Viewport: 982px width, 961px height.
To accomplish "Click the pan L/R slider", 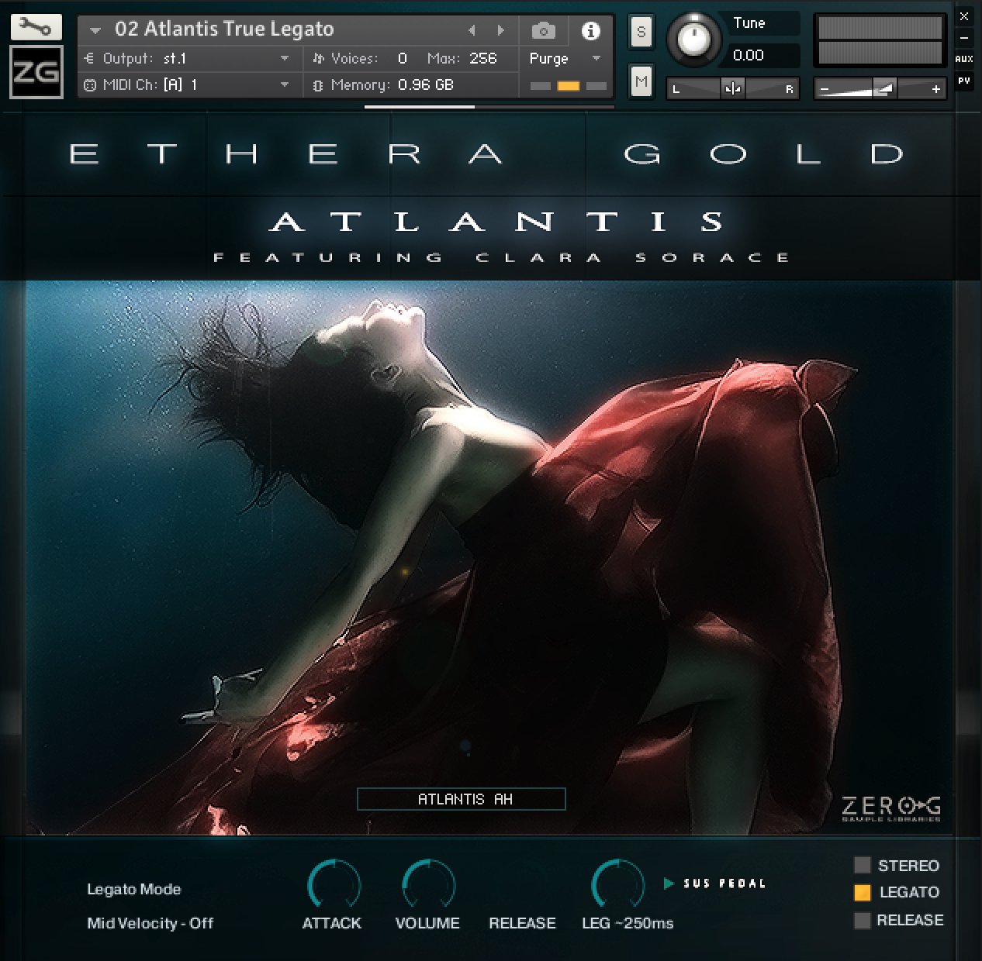I will click(732, 89).
